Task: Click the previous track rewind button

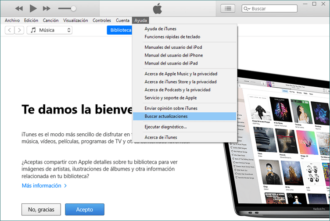Action: click(19, 9)
